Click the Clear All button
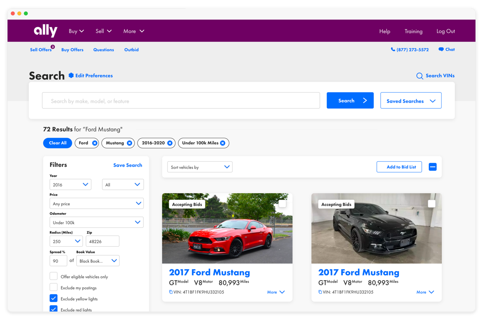 (58, 143)
